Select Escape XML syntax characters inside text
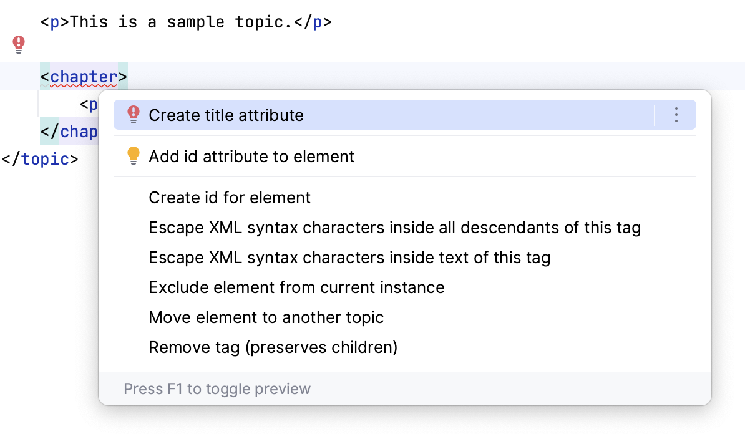This screenshot has height=439, width=745. tap(349, 258)
